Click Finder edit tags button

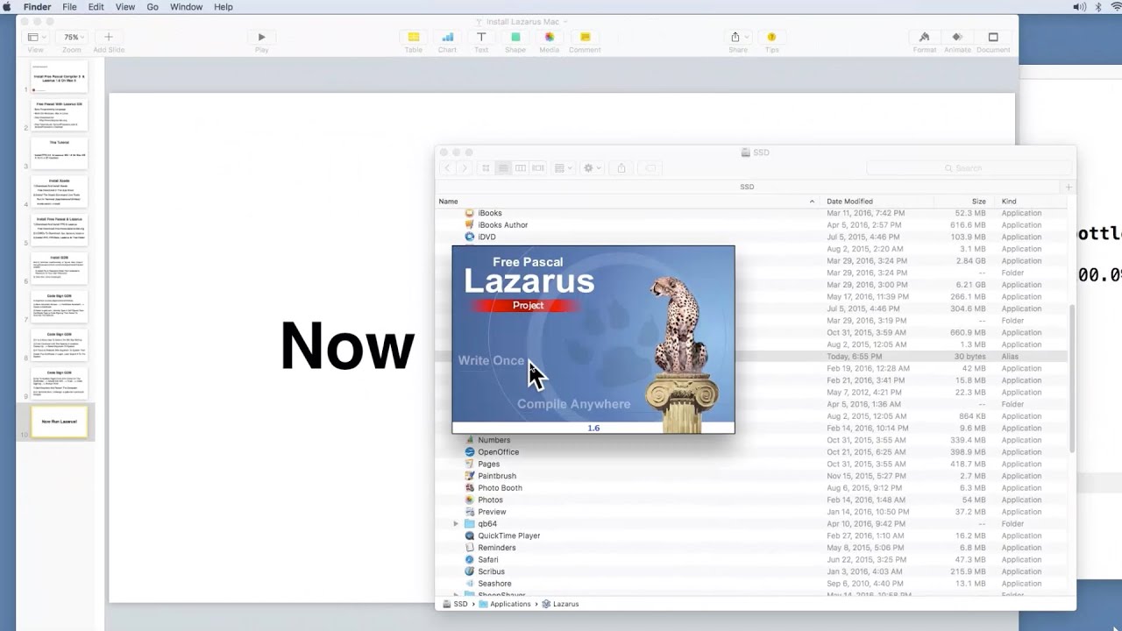(x=650, y=168)
